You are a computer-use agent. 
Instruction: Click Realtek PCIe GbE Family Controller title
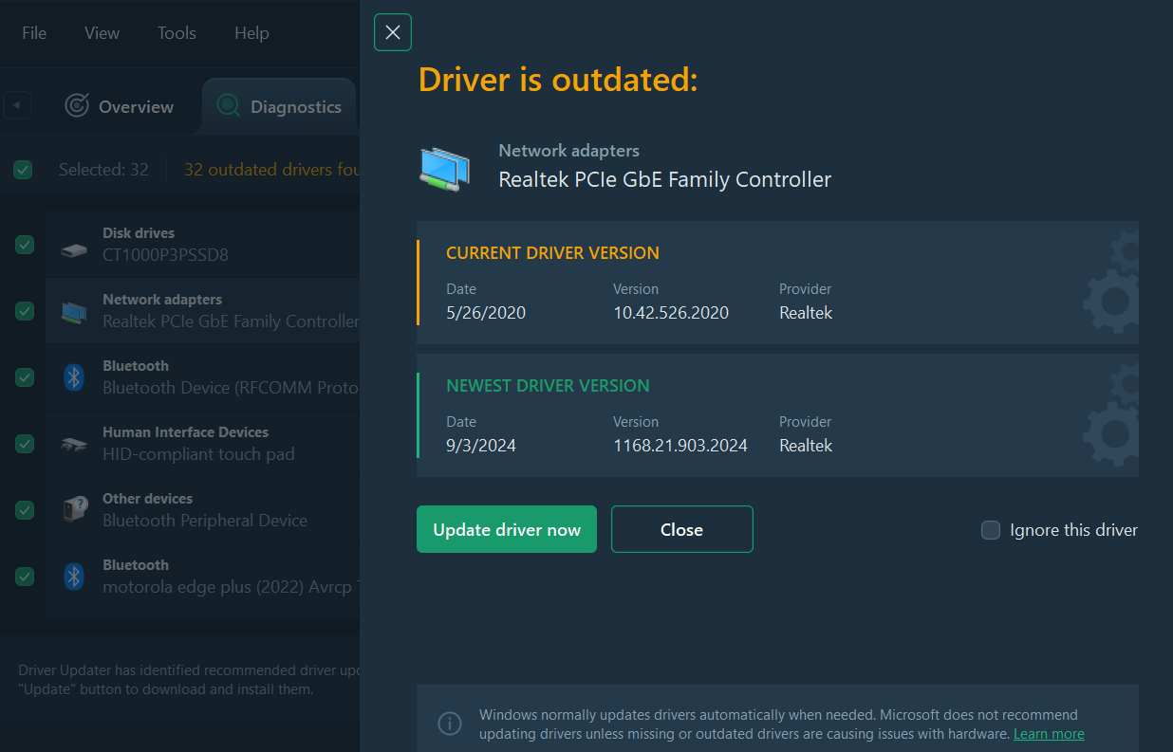[665, 179]
